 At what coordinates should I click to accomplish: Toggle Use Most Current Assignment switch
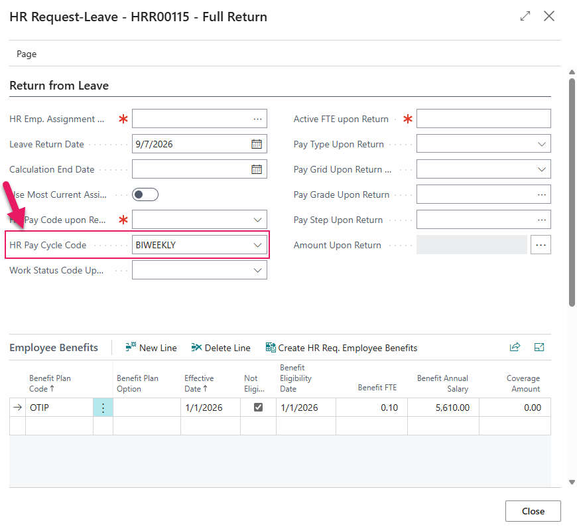pos(145,194)
